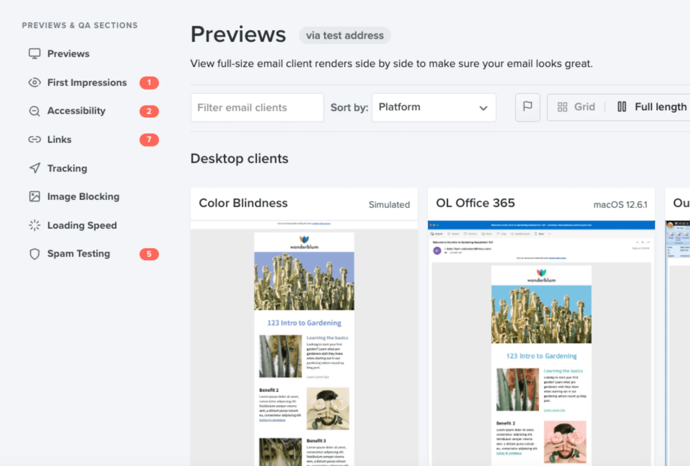690x466 pixels.
Task: Click the Spam Testing badge showing 5
Action: pyautogui.click(x=149, y=254)
